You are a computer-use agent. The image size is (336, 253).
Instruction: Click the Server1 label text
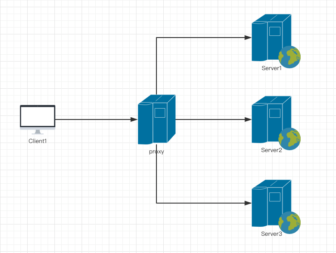click(272, 68)
